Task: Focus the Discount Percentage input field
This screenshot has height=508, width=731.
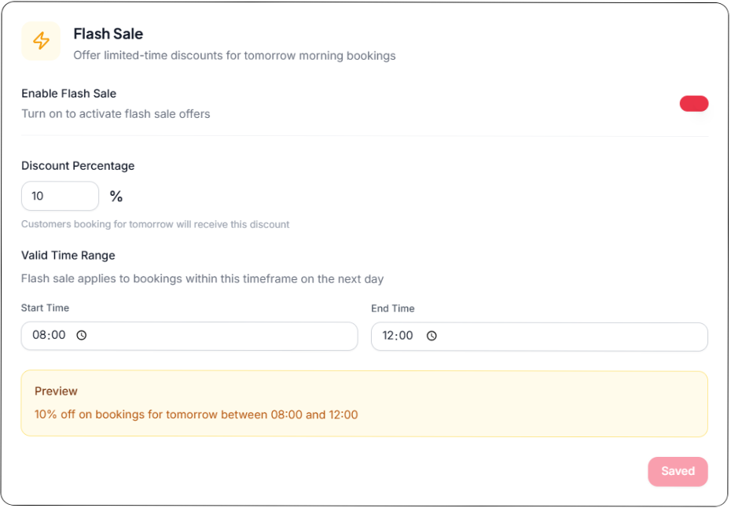Action: click(61, 196)
